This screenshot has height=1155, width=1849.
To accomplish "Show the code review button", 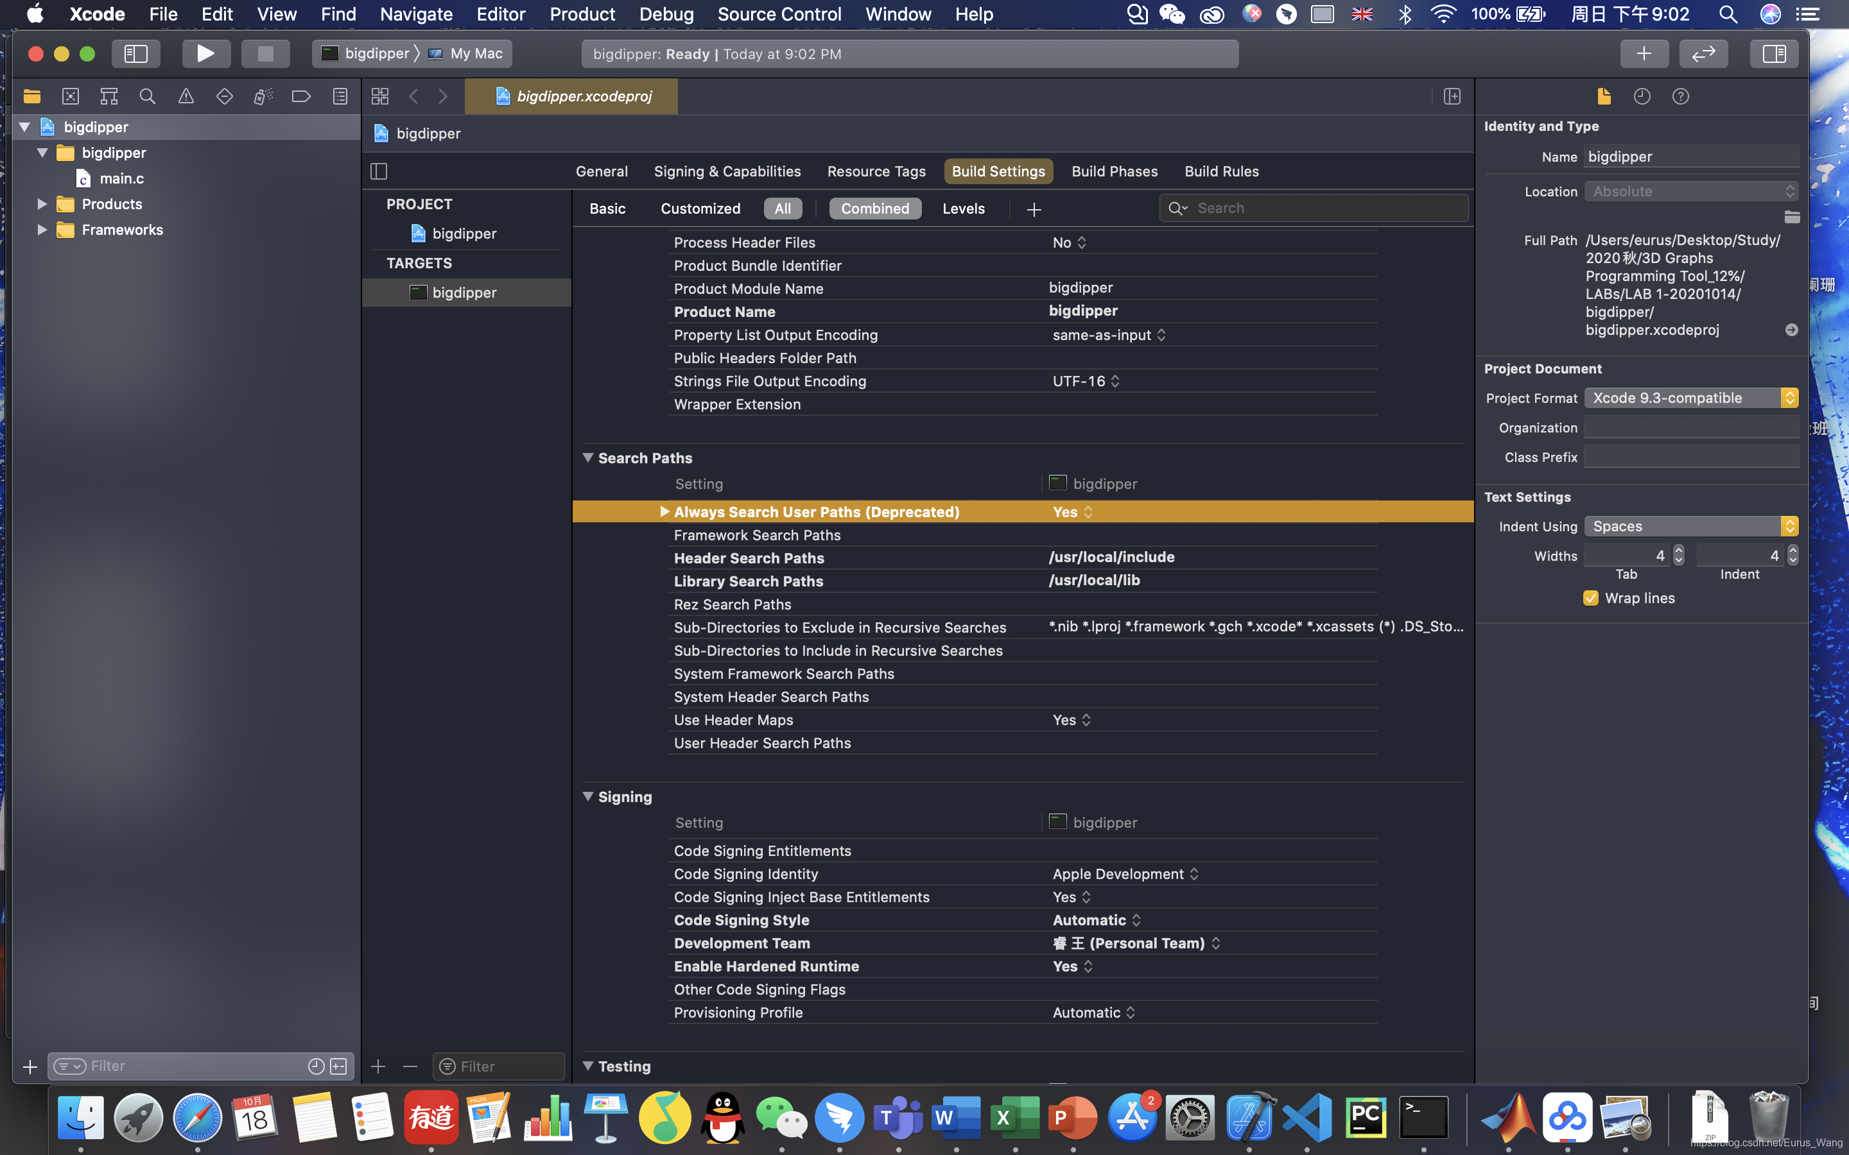I will 1704,53.
